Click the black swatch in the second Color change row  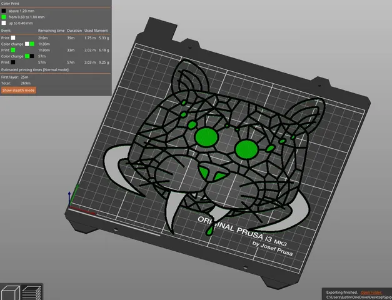[32, 56]
